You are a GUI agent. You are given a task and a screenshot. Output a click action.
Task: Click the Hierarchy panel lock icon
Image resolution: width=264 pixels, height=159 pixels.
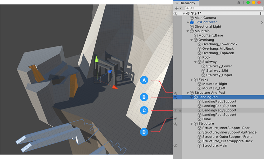[x=239, y=3]
